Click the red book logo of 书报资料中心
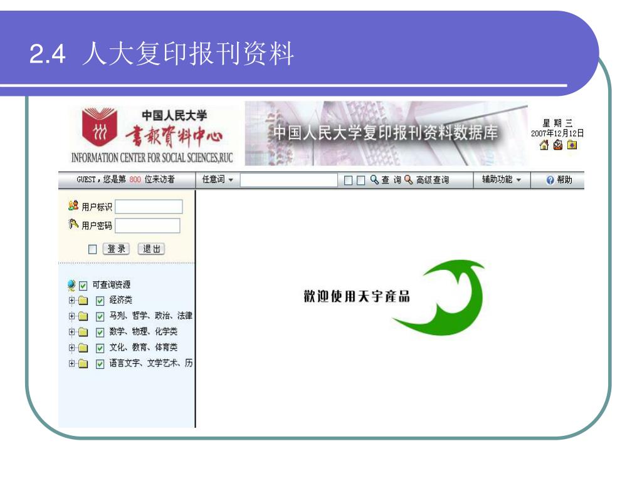The height and width of the screenshot is (481, 642). pyautogui.click(x=100, y=127)
